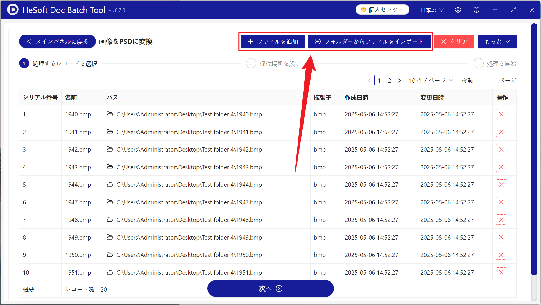Open folder icon for 1949.bmp path

110,237
